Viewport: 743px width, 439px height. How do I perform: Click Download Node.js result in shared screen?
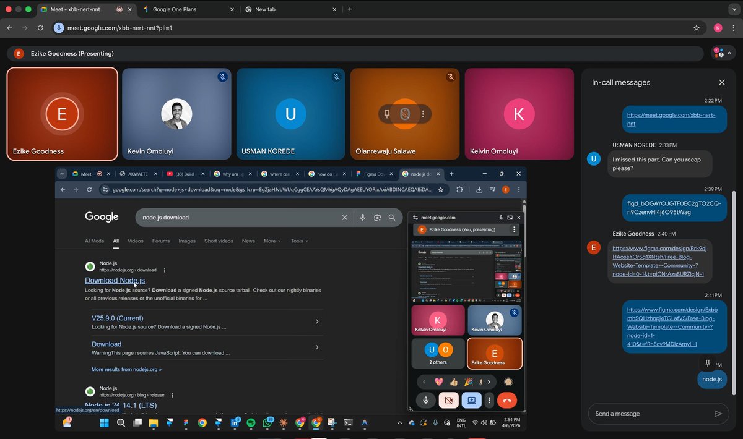pyautogui.click(x=115, y=280)
